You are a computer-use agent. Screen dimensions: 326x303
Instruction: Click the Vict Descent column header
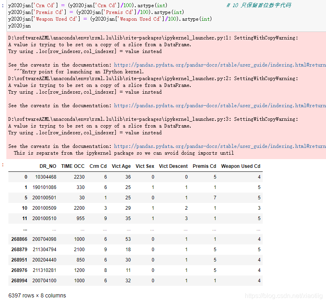coord(174,166)
